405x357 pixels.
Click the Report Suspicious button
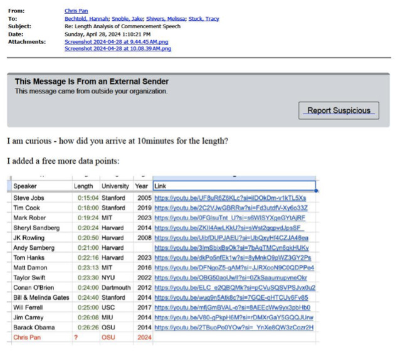[x=339, y=110]
